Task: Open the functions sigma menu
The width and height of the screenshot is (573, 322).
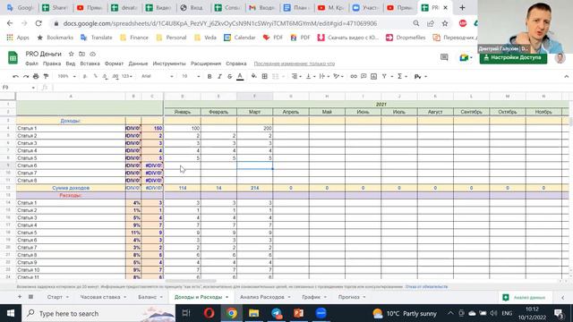Action: click(402, 76)
